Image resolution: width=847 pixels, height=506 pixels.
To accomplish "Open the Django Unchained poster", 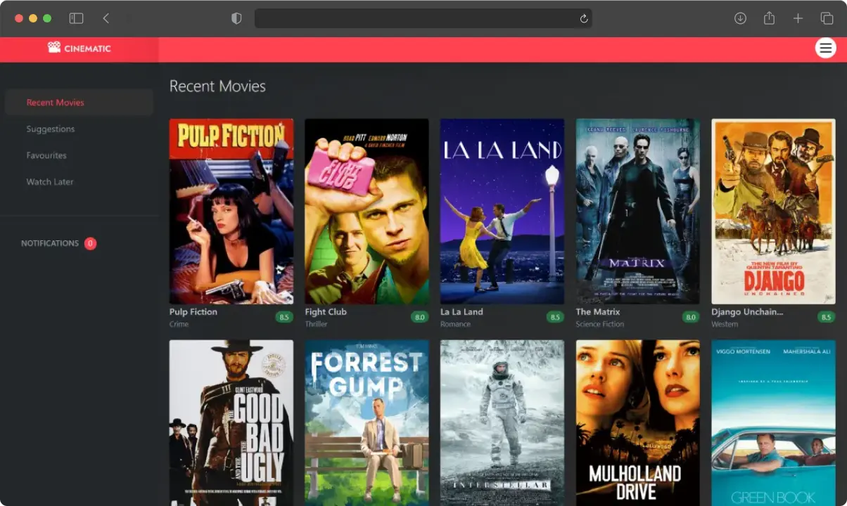I will (x=774, y=212).
